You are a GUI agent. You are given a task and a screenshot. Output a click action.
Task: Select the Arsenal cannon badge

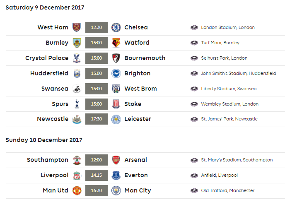tap(116, 160)
